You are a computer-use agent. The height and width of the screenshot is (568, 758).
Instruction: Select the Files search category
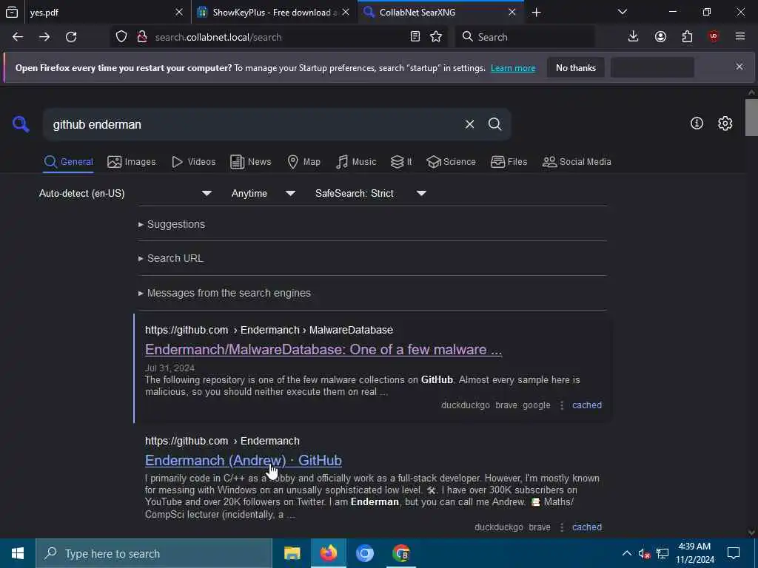click(509, 162)
